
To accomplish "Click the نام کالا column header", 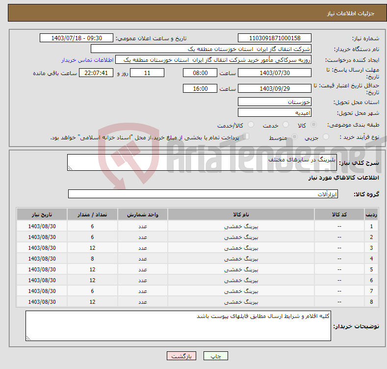I will 241,214.
